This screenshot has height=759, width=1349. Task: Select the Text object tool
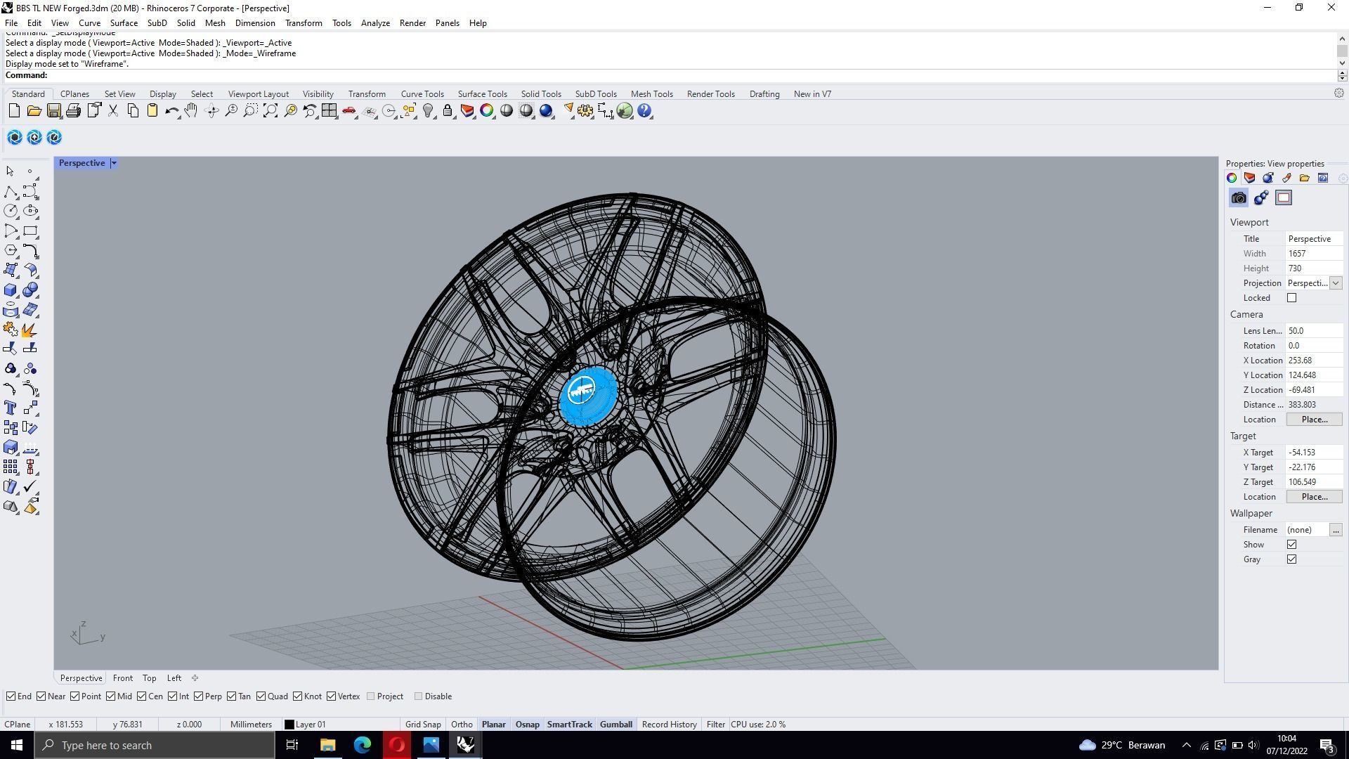[x=11, y=408]
